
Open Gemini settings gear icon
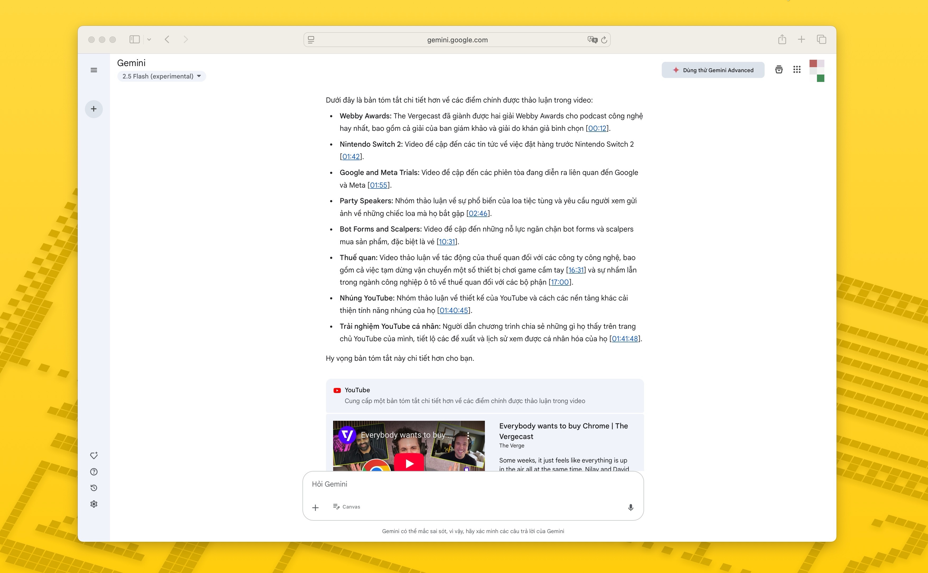pos(94,504)
